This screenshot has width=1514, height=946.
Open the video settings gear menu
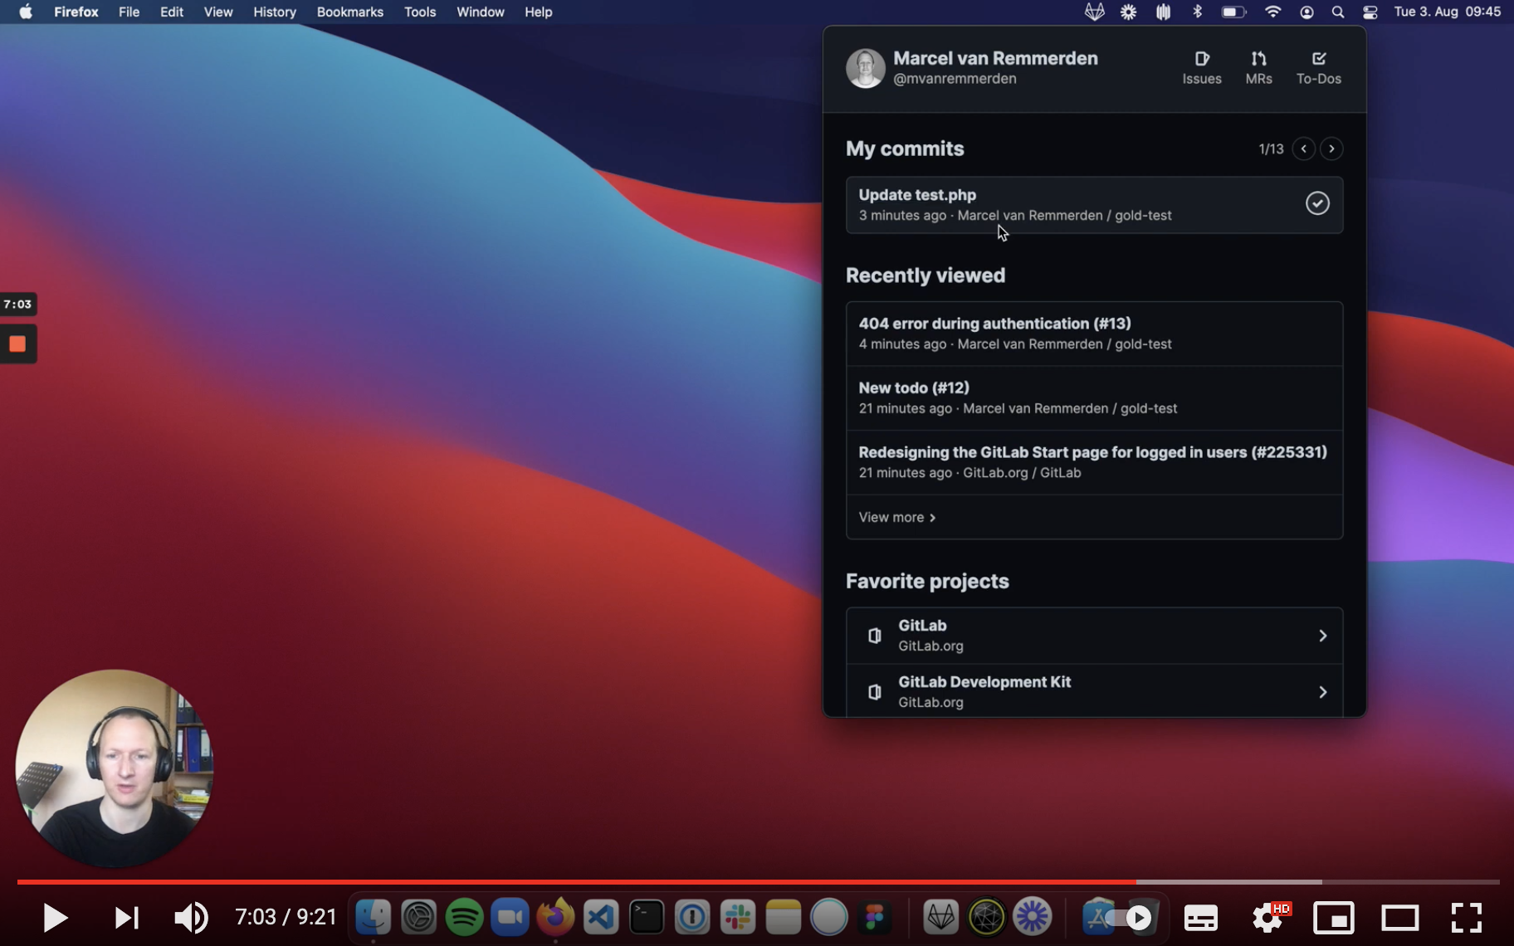(1268, 918)
